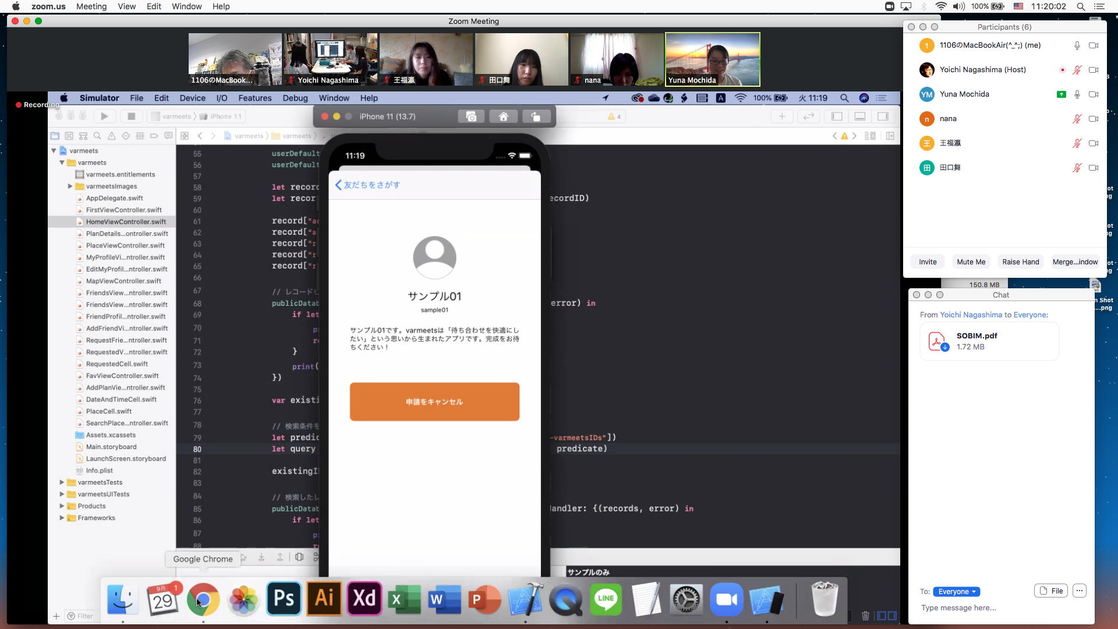Launch Adobe XD from the Dock
Screen dimensions: 1118x629
pyautogui.click(x=365, y=599)
